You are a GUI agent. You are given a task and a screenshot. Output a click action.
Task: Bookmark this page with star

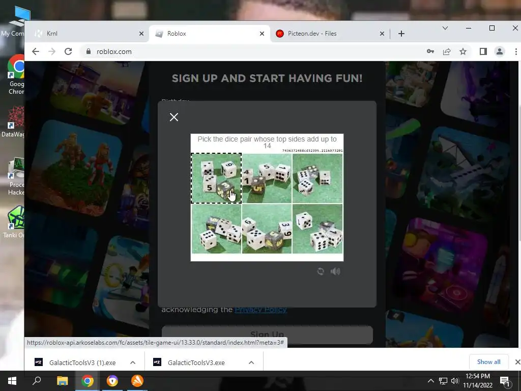(463, 51)
